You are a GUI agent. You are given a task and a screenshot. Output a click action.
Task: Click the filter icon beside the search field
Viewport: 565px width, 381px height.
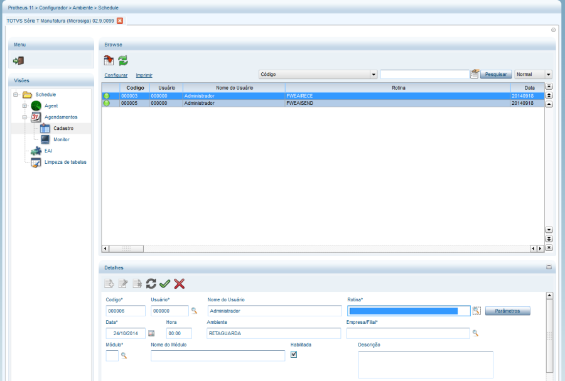[475, 74]
